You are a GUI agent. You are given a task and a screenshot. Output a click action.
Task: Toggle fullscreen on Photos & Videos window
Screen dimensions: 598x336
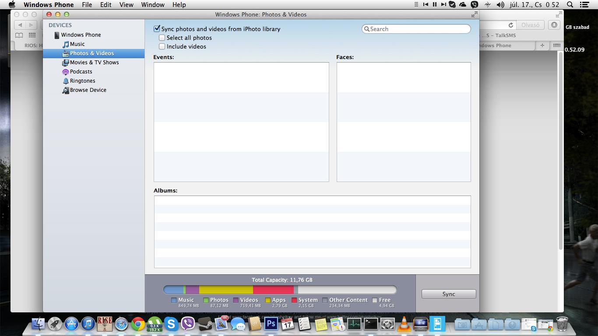(474, 14)
